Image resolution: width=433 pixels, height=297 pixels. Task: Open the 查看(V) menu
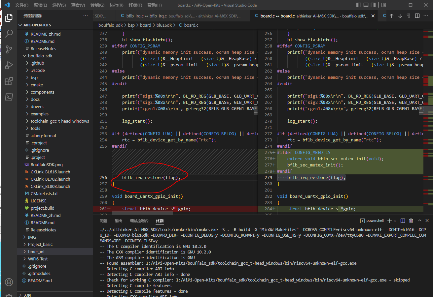pyautogui.click(x=78, y=5)
